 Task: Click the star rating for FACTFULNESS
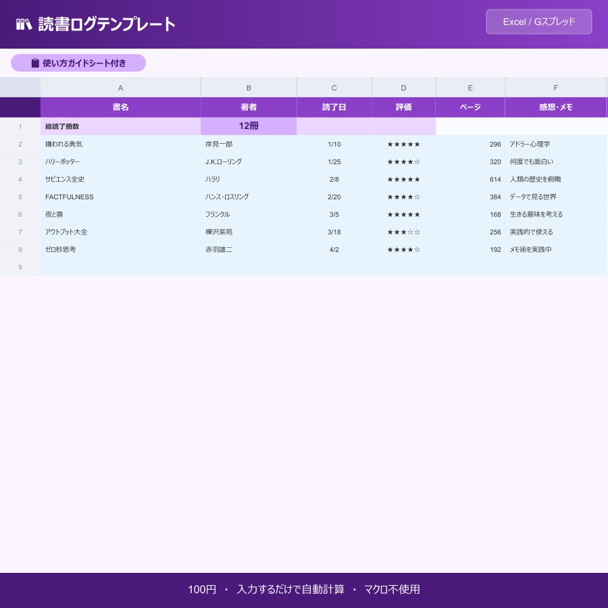403,197
